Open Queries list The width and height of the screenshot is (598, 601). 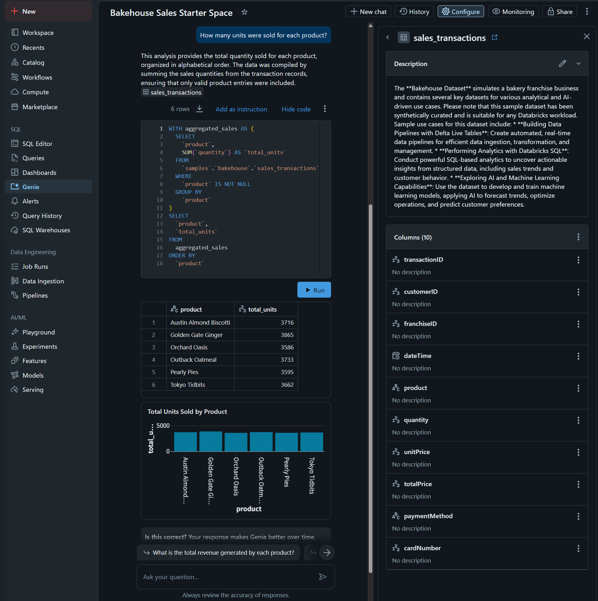point(48,158)
